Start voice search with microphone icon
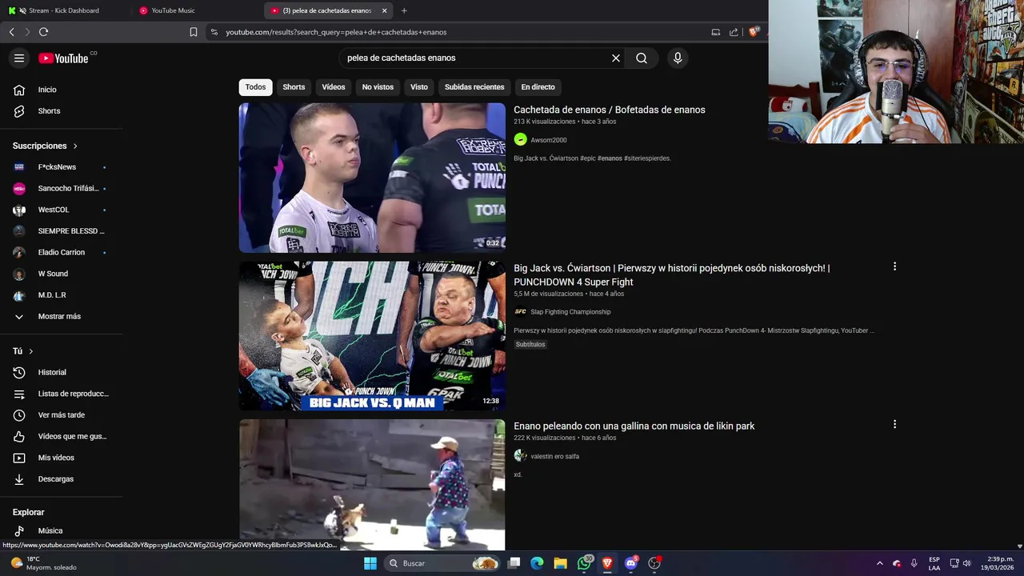This screenshot has height=576, width=1024. click(x=678, y=58)
